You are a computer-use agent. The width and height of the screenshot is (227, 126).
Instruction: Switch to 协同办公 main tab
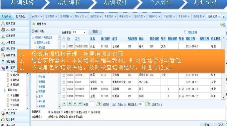tap(20, 16)
